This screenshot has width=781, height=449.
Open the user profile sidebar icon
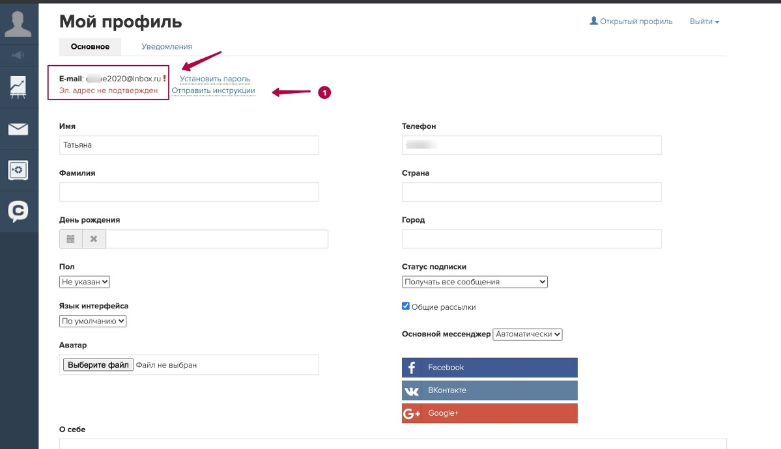click(x=18, y=24)
